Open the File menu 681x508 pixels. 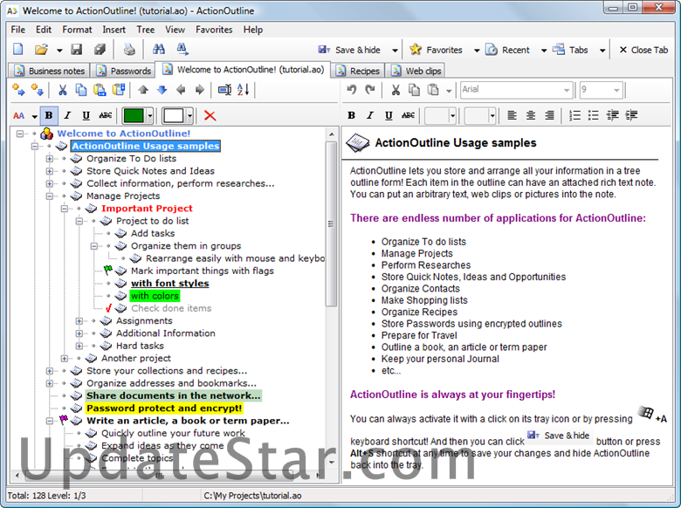[17, 30]
